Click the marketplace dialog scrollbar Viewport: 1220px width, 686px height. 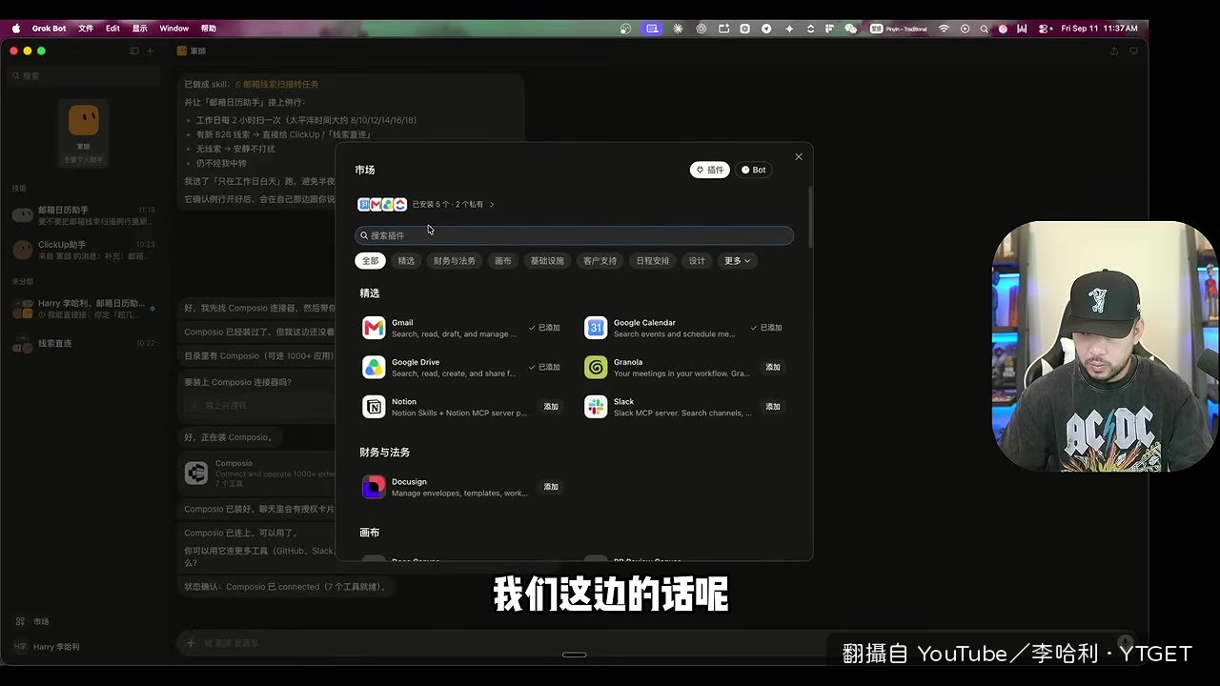coord(811,217)
